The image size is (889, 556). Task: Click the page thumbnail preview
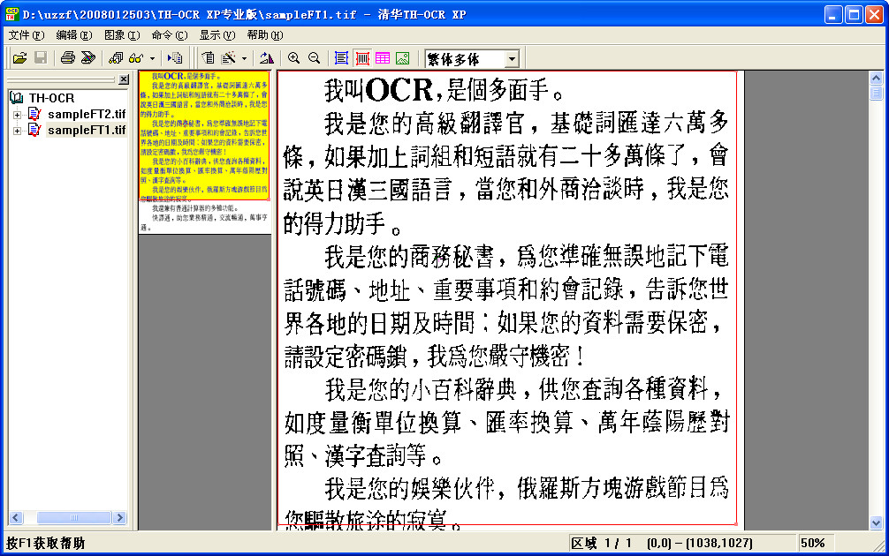[204, 152]
